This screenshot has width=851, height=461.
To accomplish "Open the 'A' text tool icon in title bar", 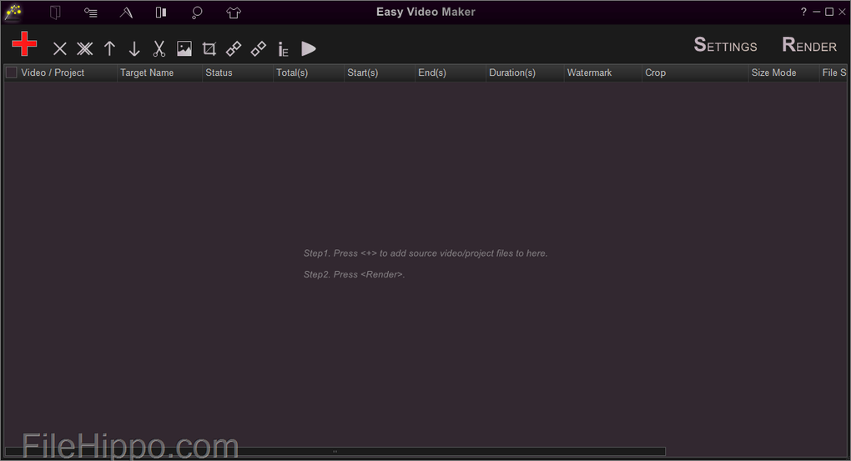I will click(126, 12).
